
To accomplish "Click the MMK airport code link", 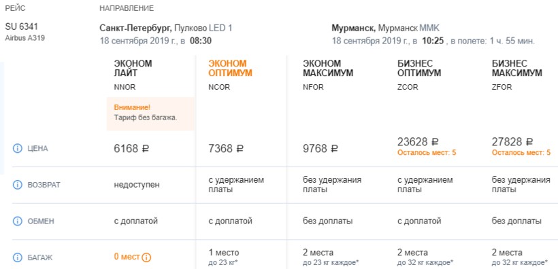I will tap(429, 28).
